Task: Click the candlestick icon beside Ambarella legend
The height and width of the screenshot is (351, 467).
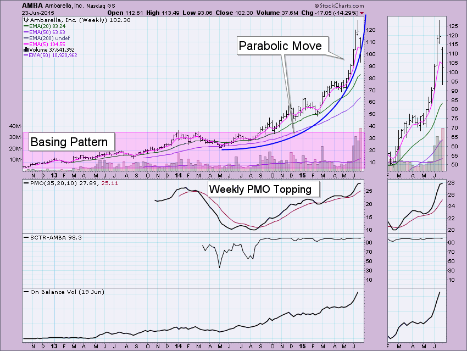Action: point(26,20)
